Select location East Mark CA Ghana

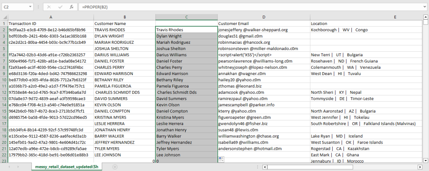click(366, 155)
